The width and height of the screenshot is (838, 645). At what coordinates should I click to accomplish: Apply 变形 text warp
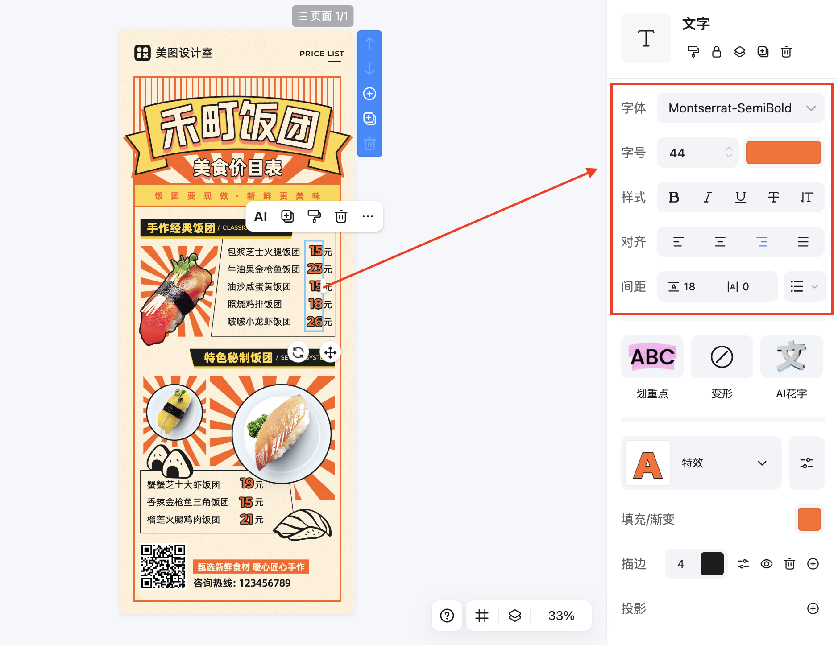721,357
